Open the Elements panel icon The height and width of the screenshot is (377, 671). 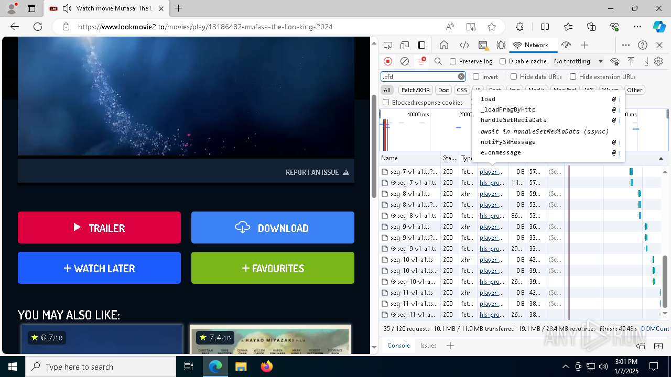464,45
